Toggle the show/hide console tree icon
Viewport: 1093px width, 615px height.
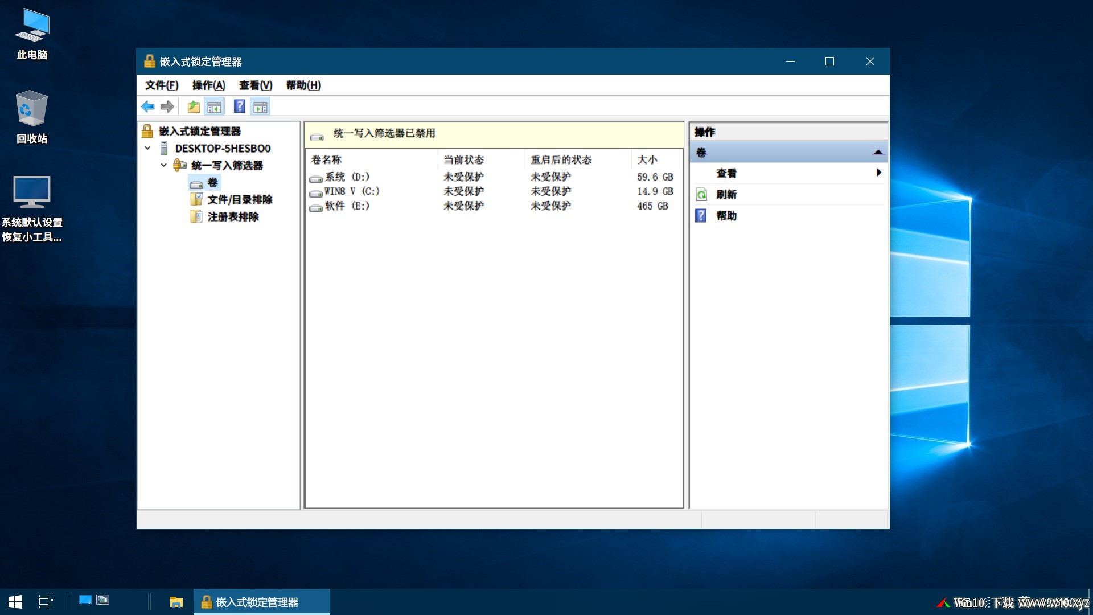[214, 106]
